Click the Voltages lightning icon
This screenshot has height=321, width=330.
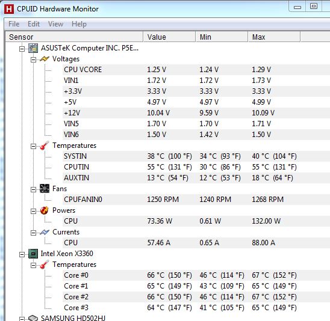[45, 59]
